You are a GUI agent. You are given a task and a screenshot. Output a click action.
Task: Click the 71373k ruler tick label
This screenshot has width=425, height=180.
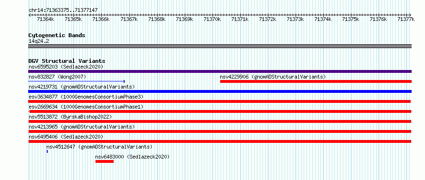point(295,19)
